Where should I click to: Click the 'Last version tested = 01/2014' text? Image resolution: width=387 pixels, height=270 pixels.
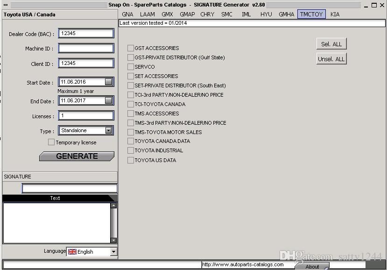(x=153, y=23)
